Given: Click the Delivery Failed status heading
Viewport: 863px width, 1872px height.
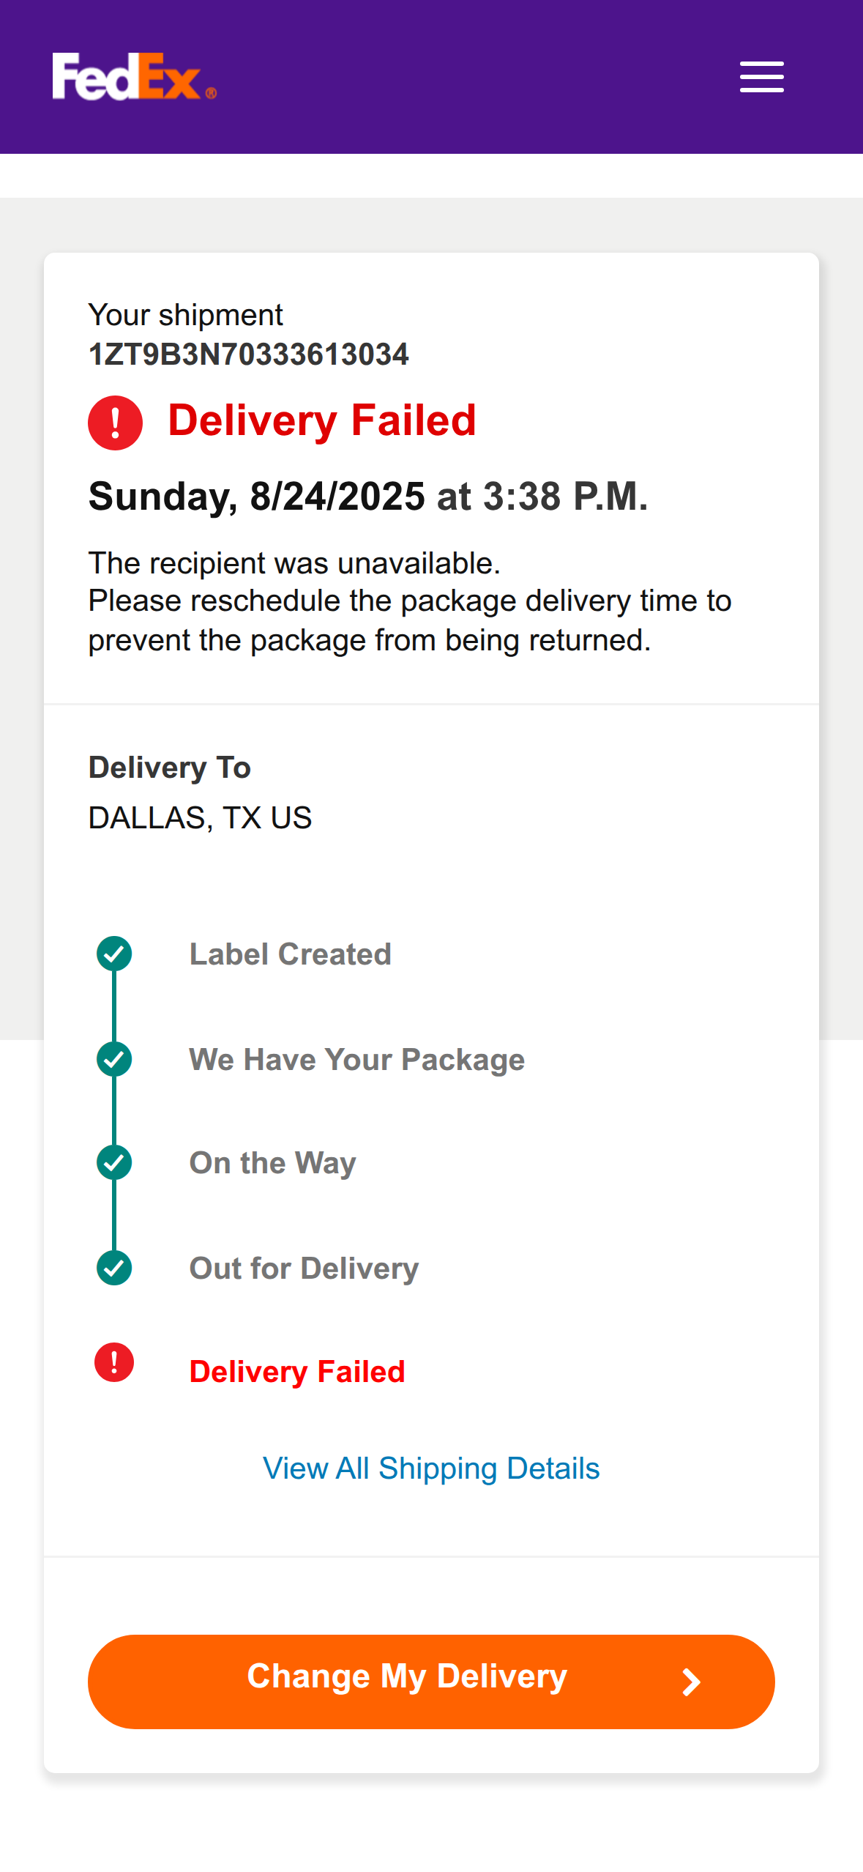Looking at the screenshot, I should (322, 420).
